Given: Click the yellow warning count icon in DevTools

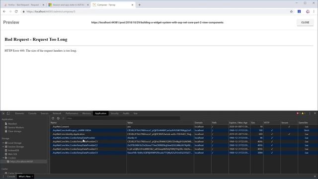Looking at the screenshot, I should (x=303, y=113).
